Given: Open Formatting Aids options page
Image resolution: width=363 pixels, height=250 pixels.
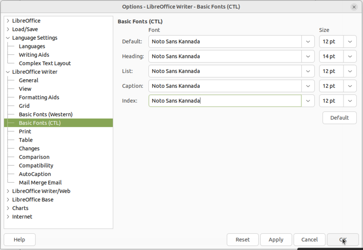Looking at the screenshot, I should (x=39, y=97).
